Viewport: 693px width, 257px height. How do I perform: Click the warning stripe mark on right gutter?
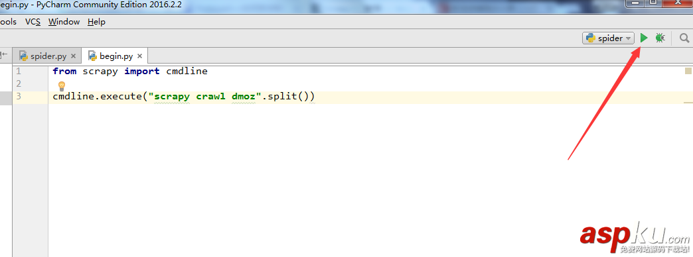tap(688, 103)
